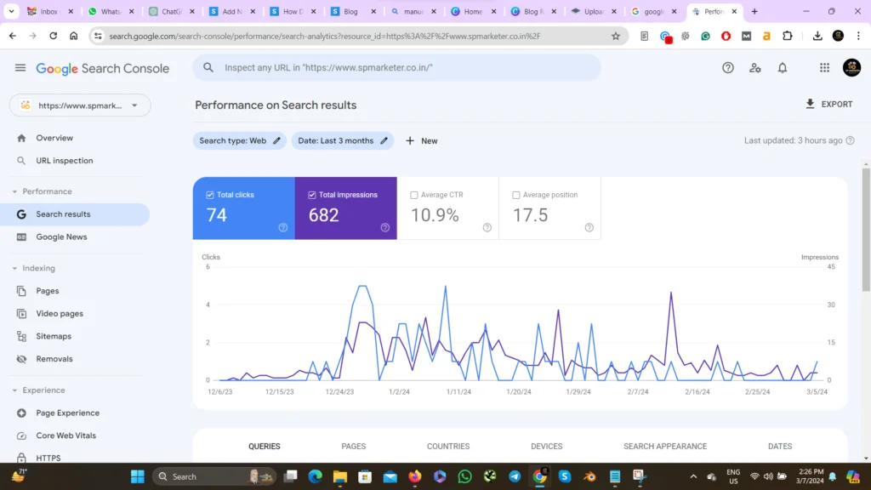Show help for Total clicks metric
The height and width of the screenshot is (490, 871).
click(282, 227)
